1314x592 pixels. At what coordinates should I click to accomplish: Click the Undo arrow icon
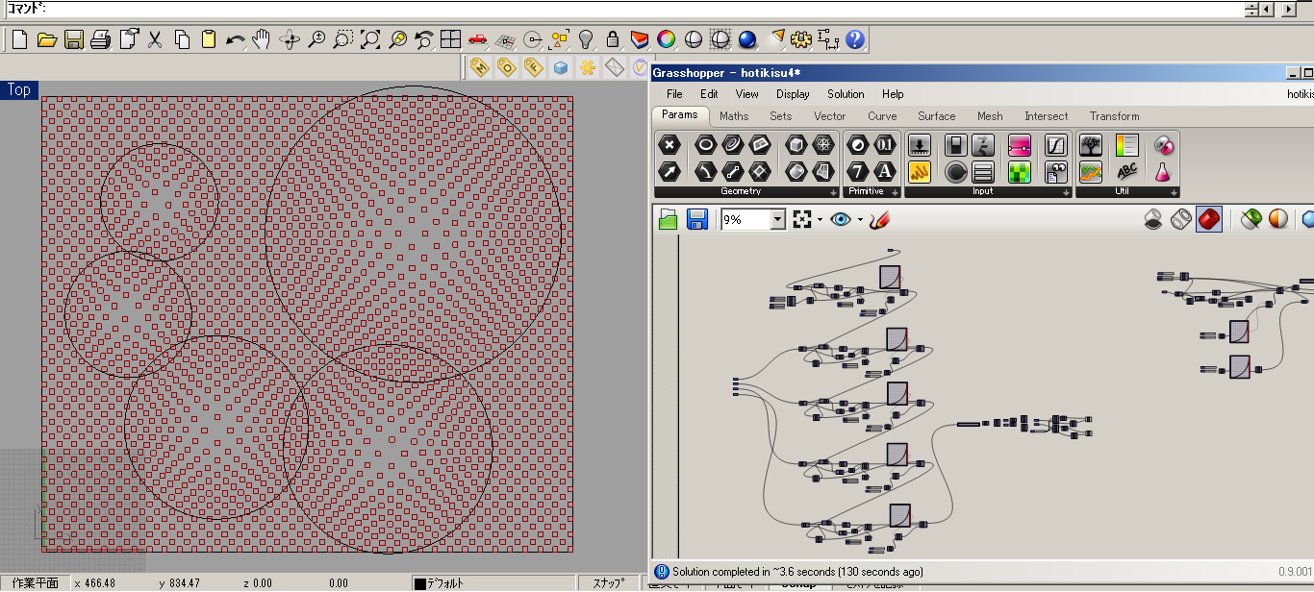tap(235, 40)
